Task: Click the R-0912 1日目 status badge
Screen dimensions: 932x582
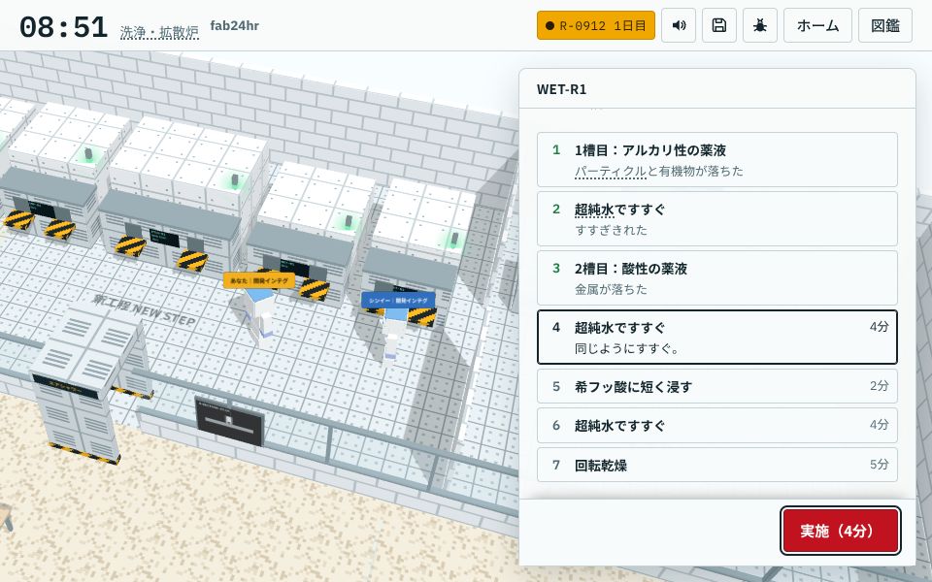Action: (595, 25)
